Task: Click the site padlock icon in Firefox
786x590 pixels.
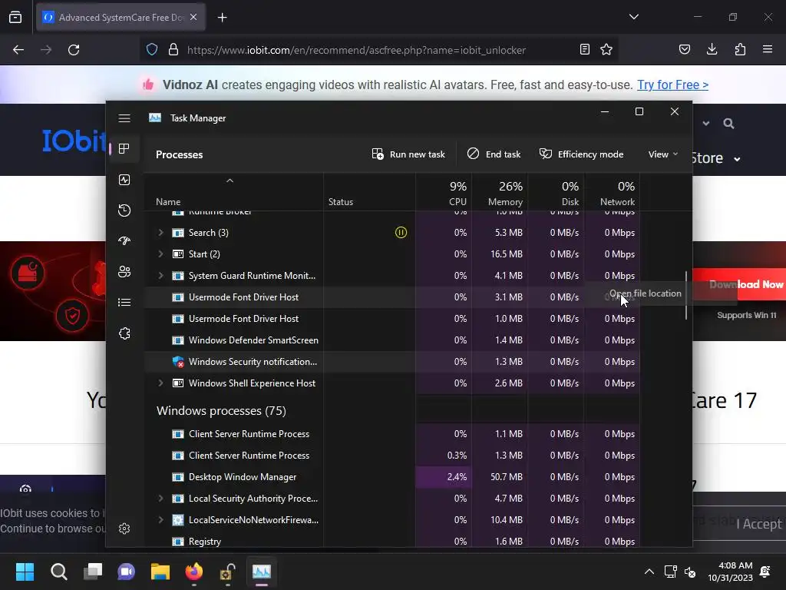Action: click(x=173, y=50)
